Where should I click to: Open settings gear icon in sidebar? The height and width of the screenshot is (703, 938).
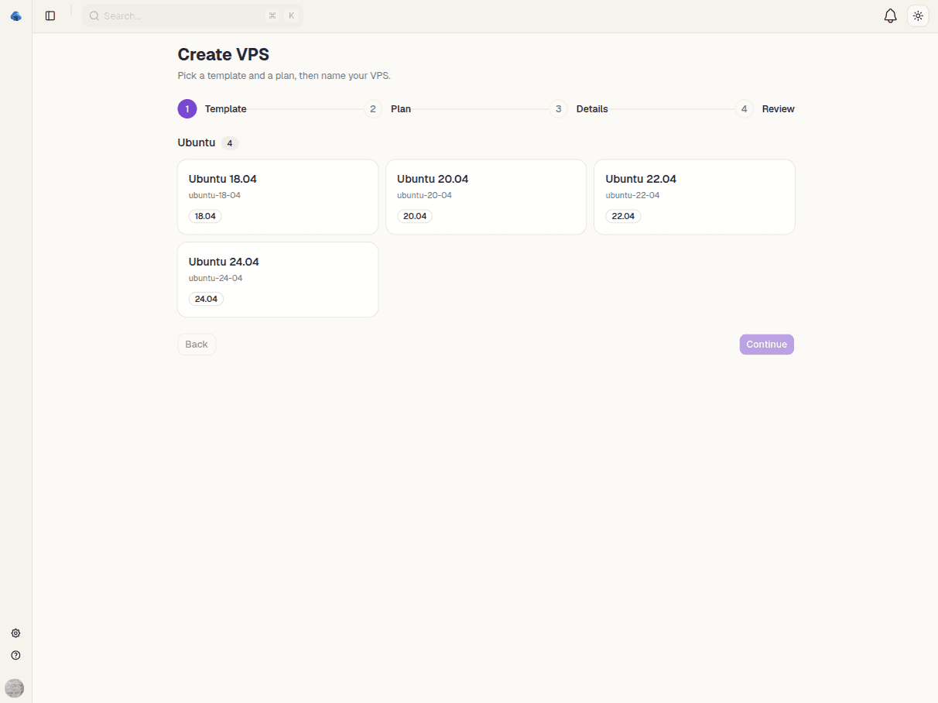coord(15,633)
